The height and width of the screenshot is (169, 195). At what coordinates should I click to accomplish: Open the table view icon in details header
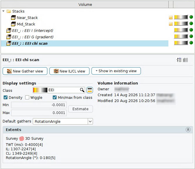pos(179,60)
